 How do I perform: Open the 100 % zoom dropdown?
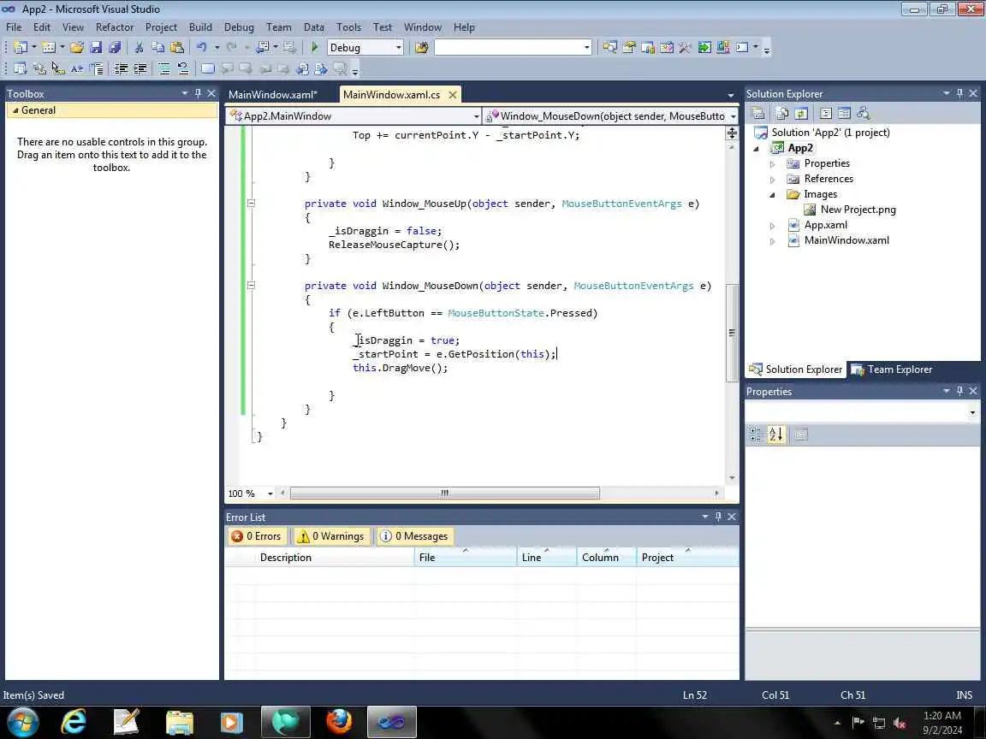(270, 494)
